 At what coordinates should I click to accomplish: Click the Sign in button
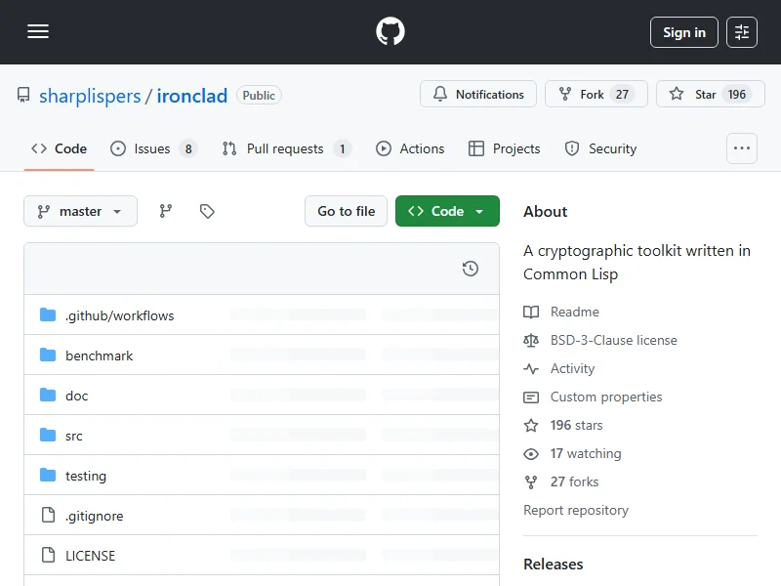pos(683,32)
